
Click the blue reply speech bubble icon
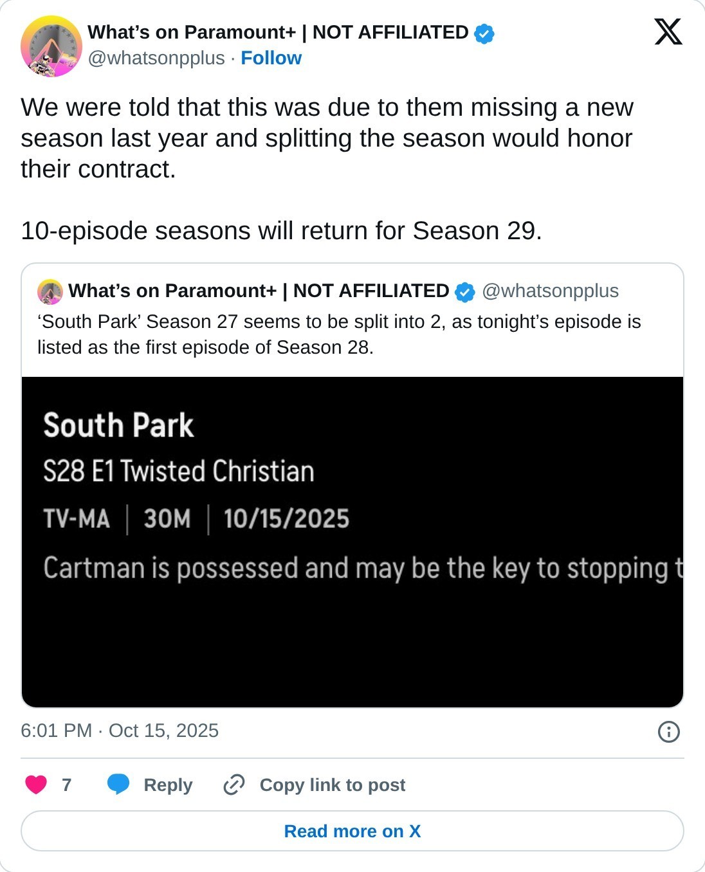(118, 785)
